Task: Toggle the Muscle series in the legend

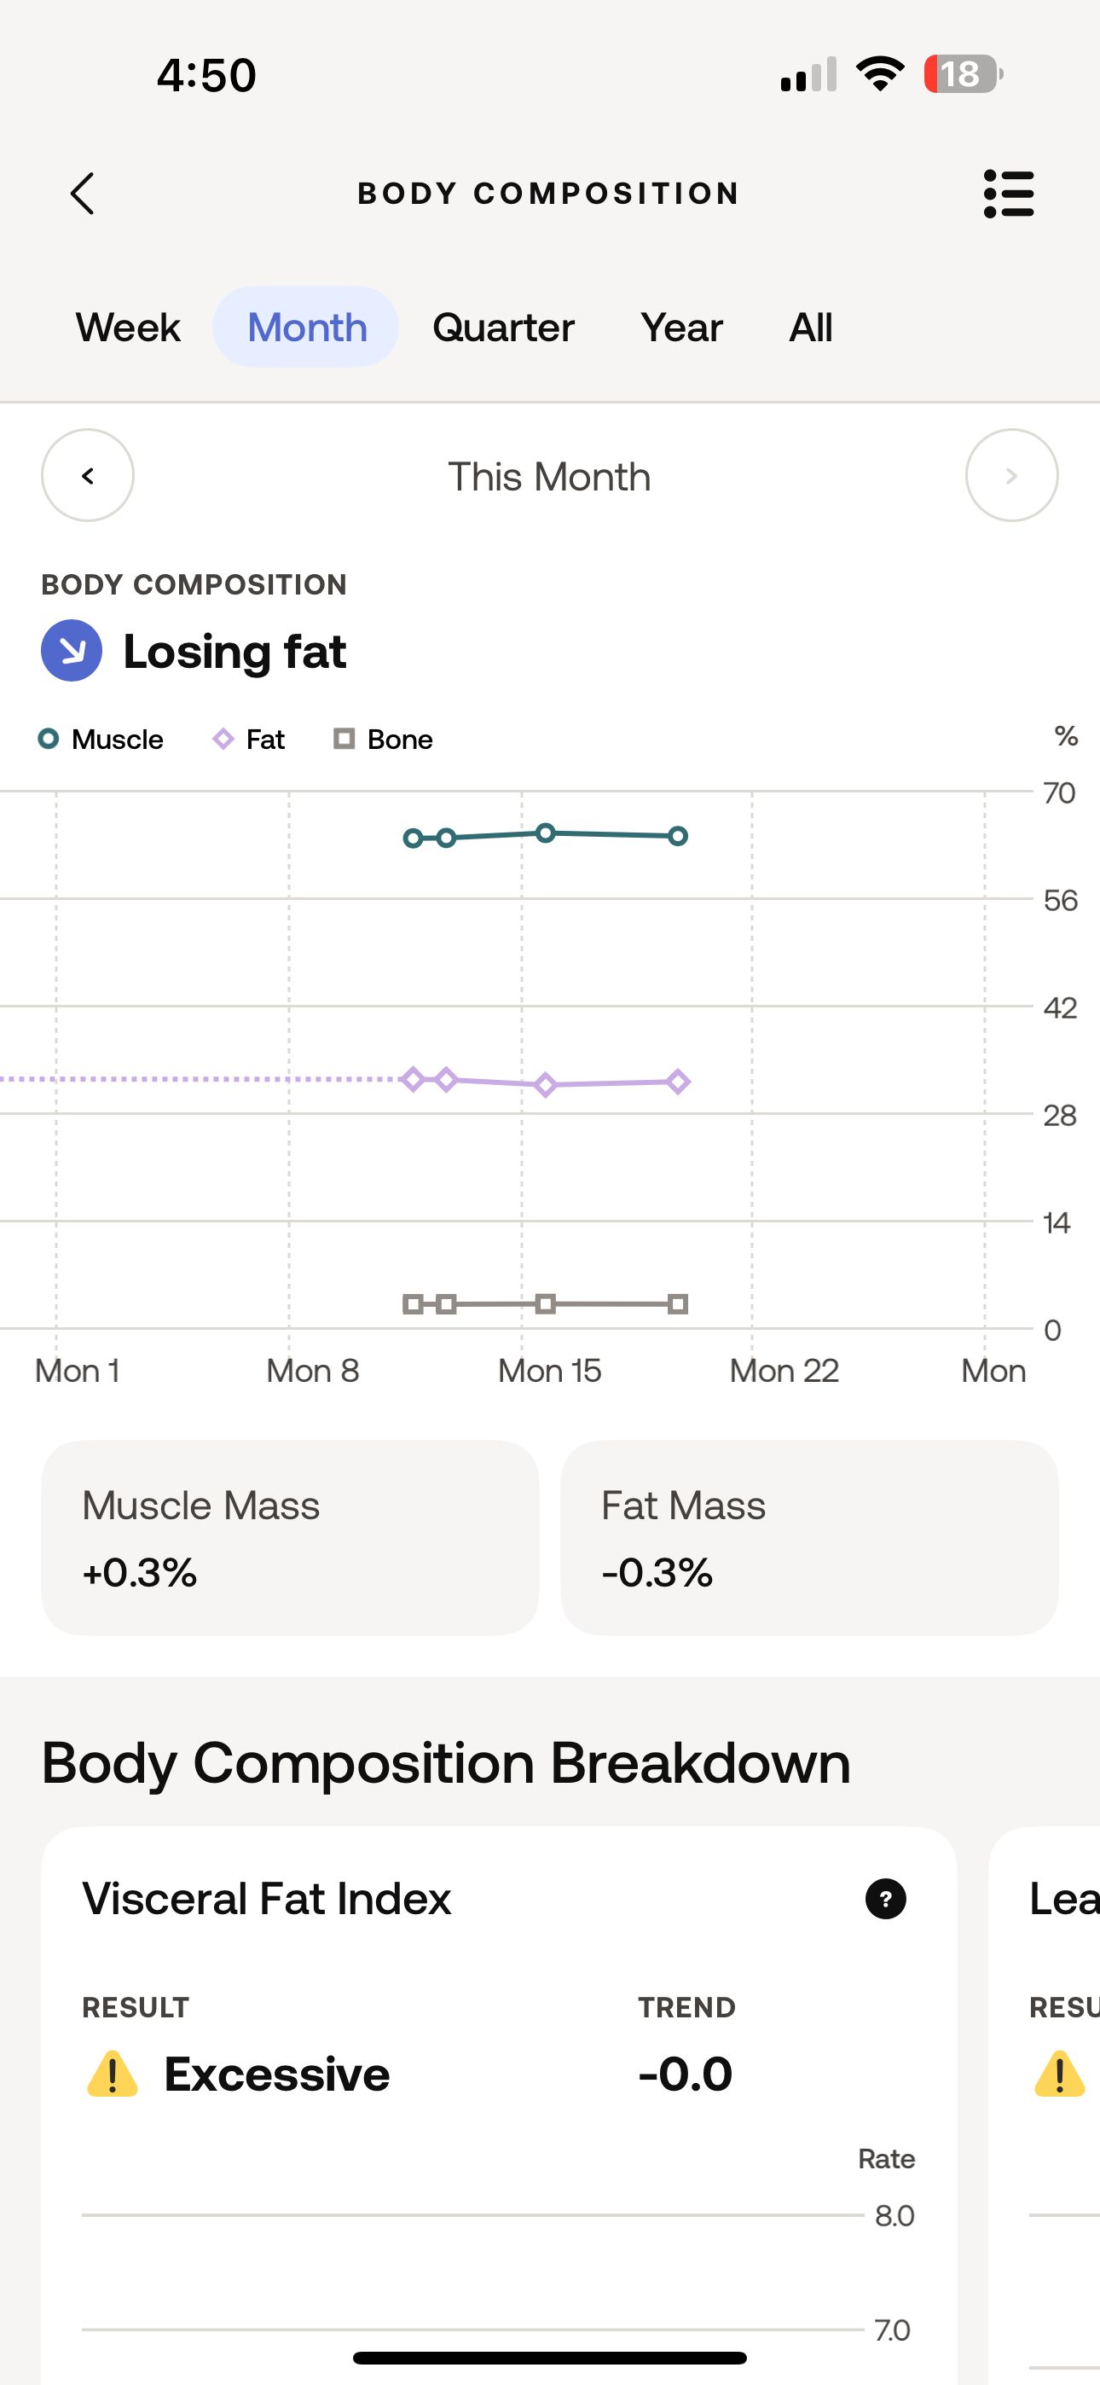Action: coord(101,739)
